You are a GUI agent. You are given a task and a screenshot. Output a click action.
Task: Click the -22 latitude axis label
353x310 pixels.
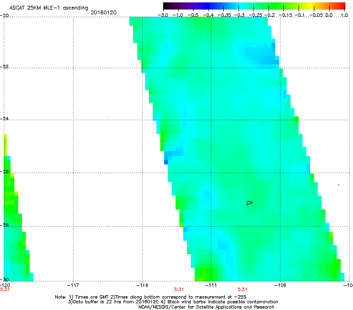(x=4, y=66)
